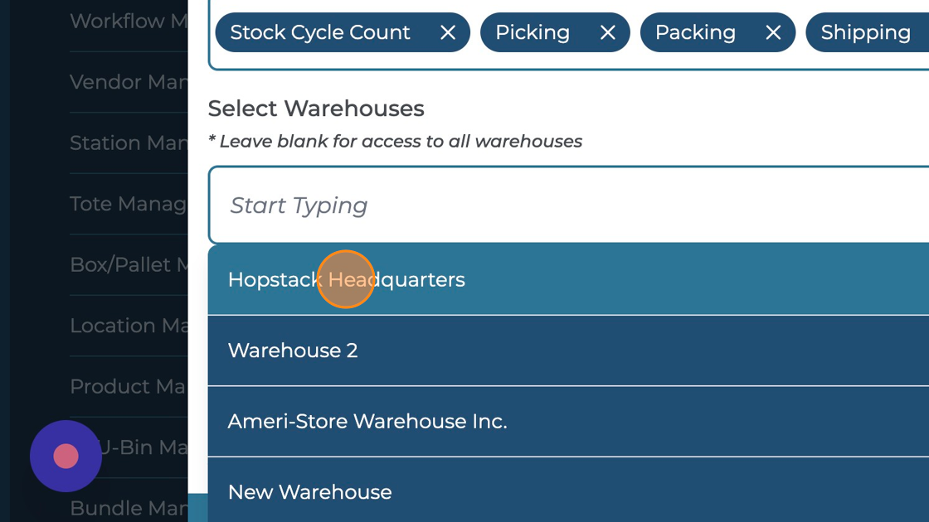The width and height of the screenshot is (929, 522).
Task: Remove the Packing tag
Action: [773, 32]
